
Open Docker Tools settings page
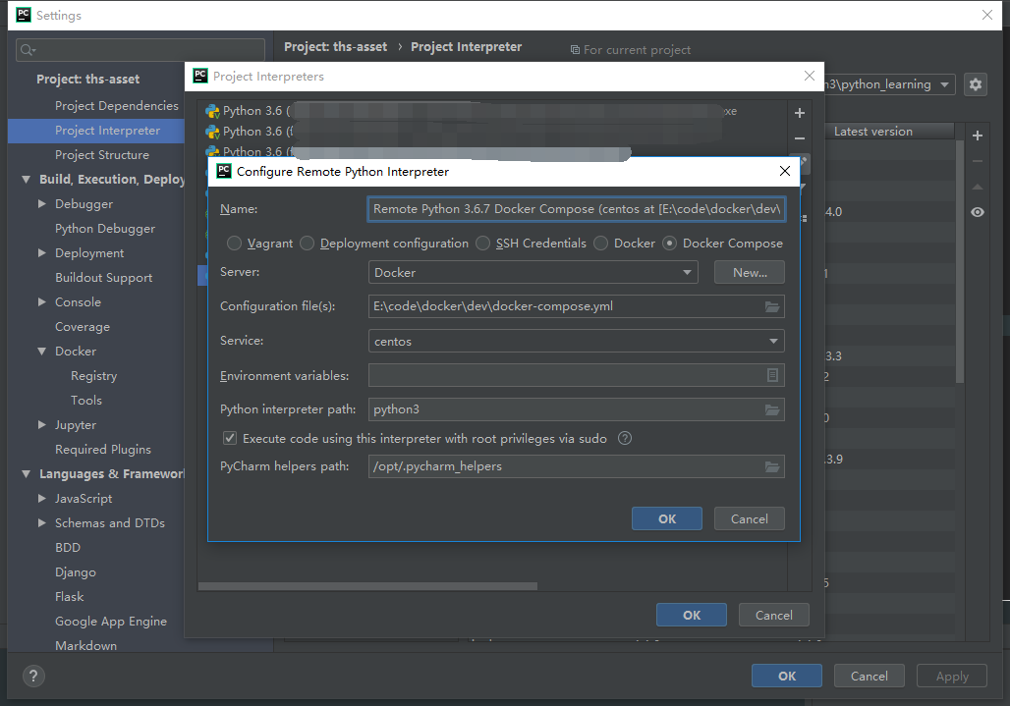(86, 401)
